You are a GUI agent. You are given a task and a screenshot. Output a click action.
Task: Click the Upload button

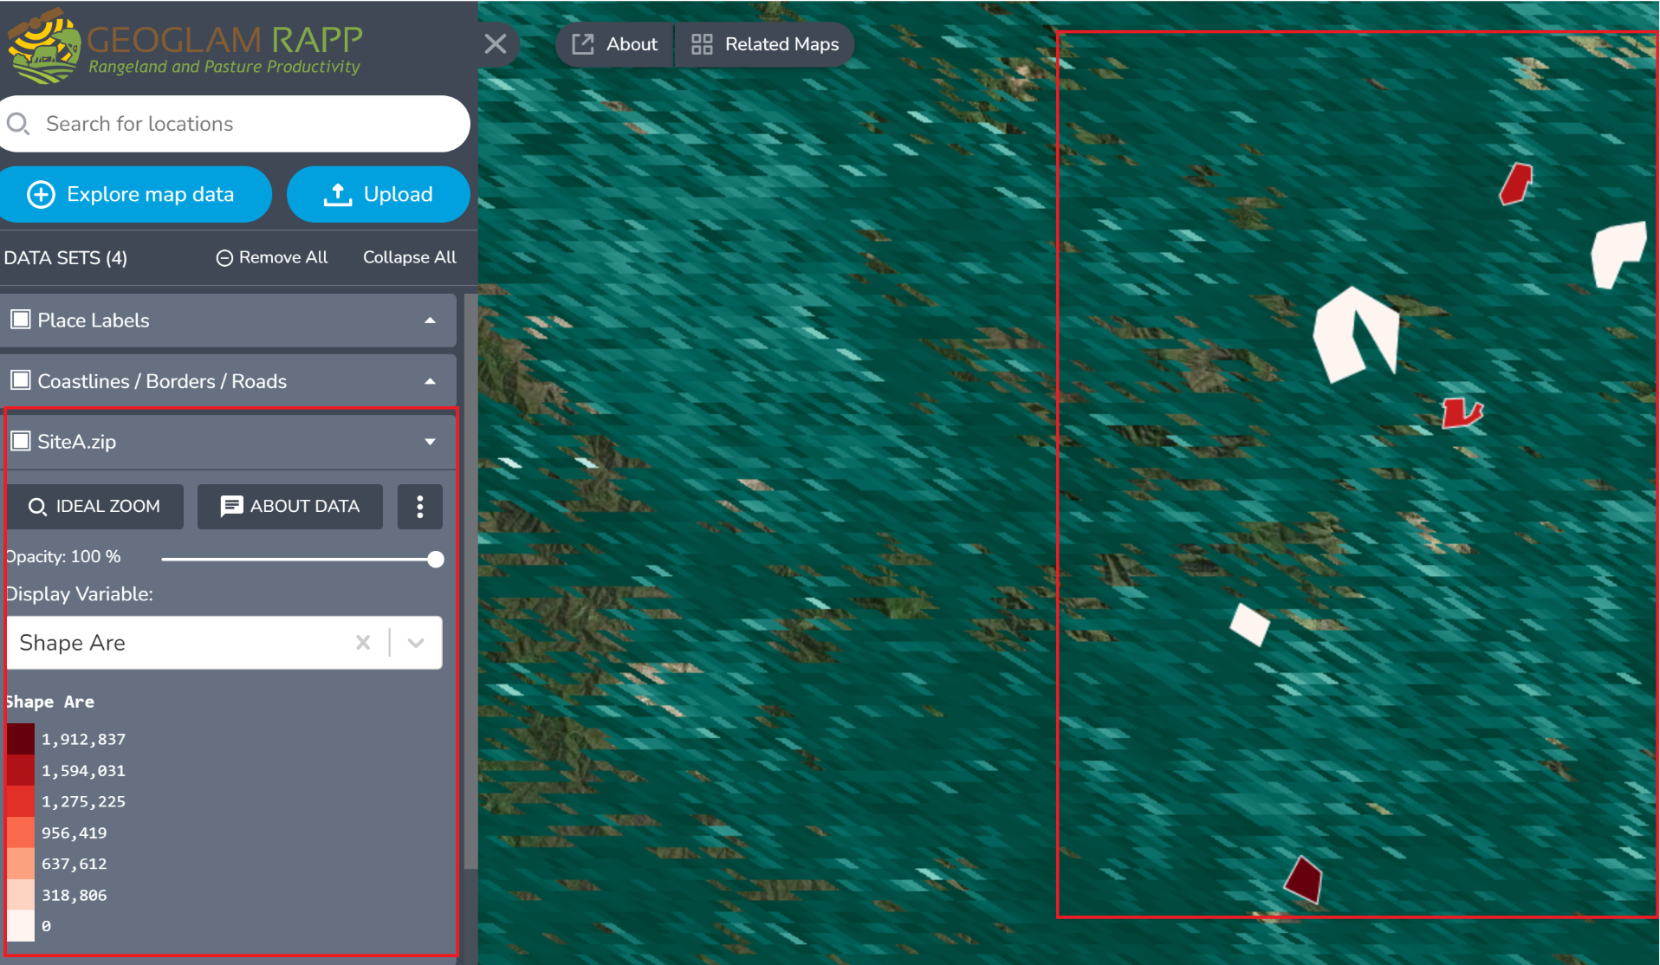379,194
